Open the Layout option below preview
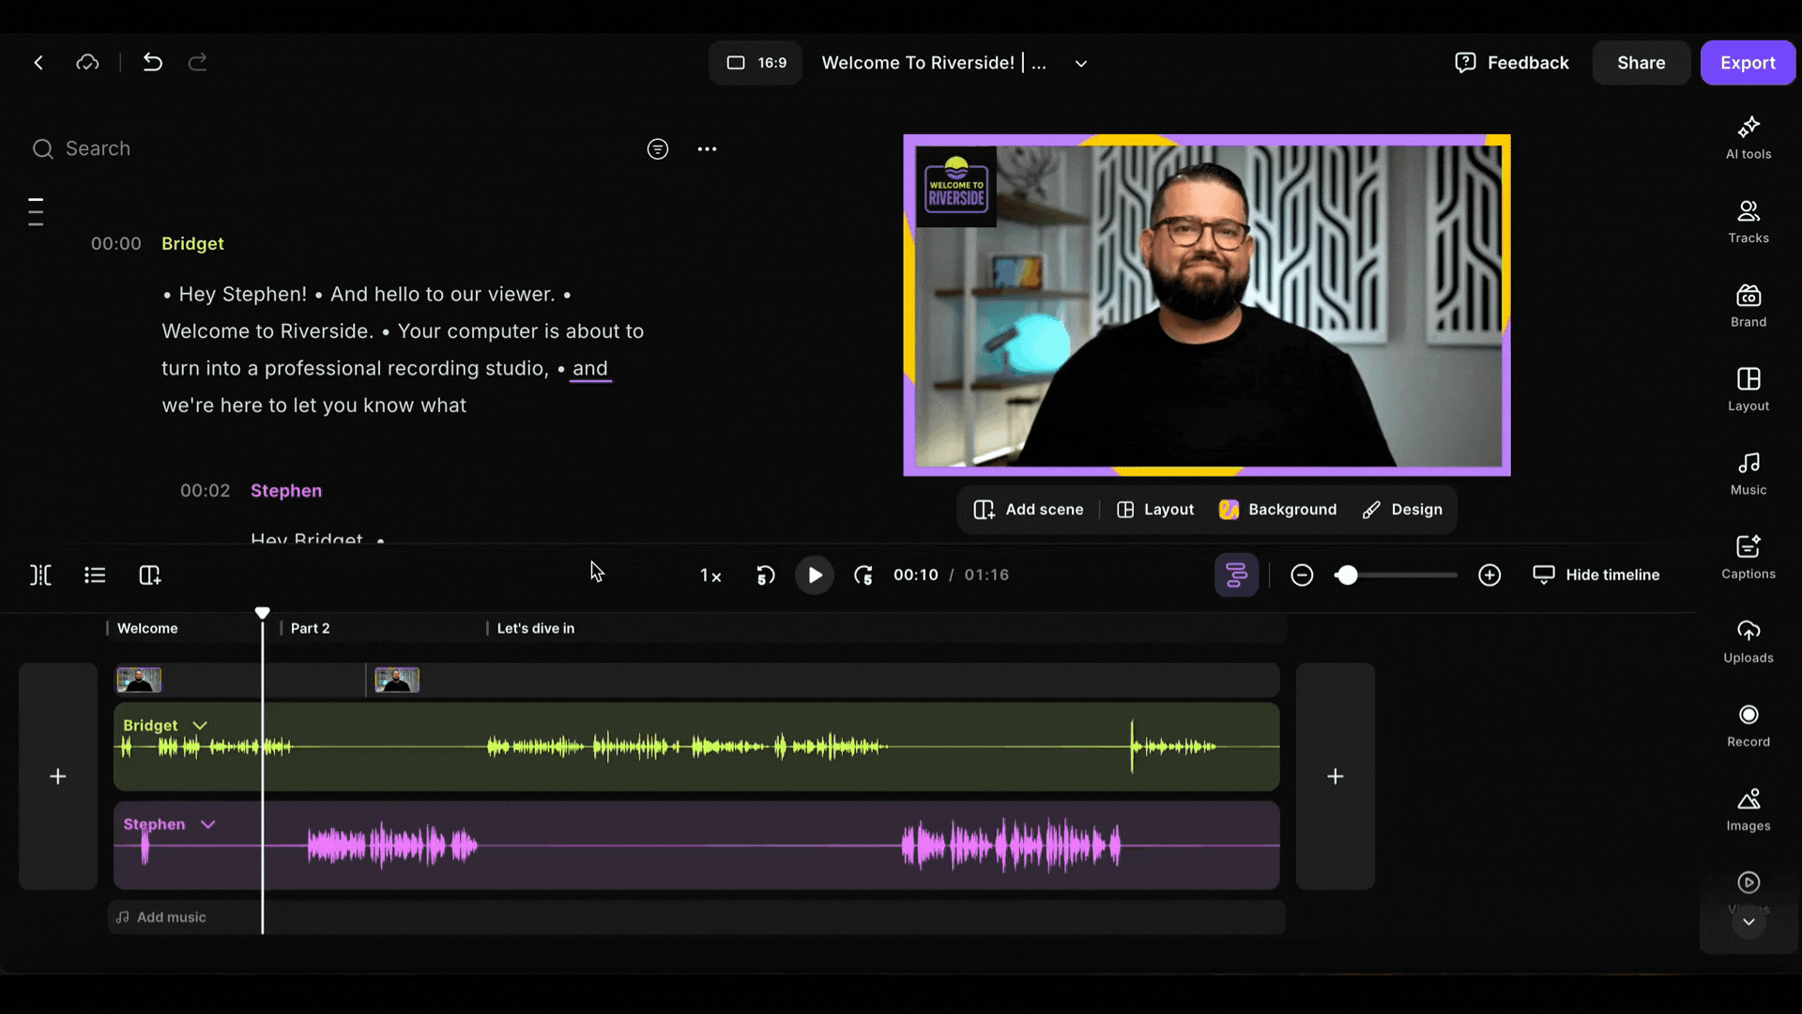 1155,509
